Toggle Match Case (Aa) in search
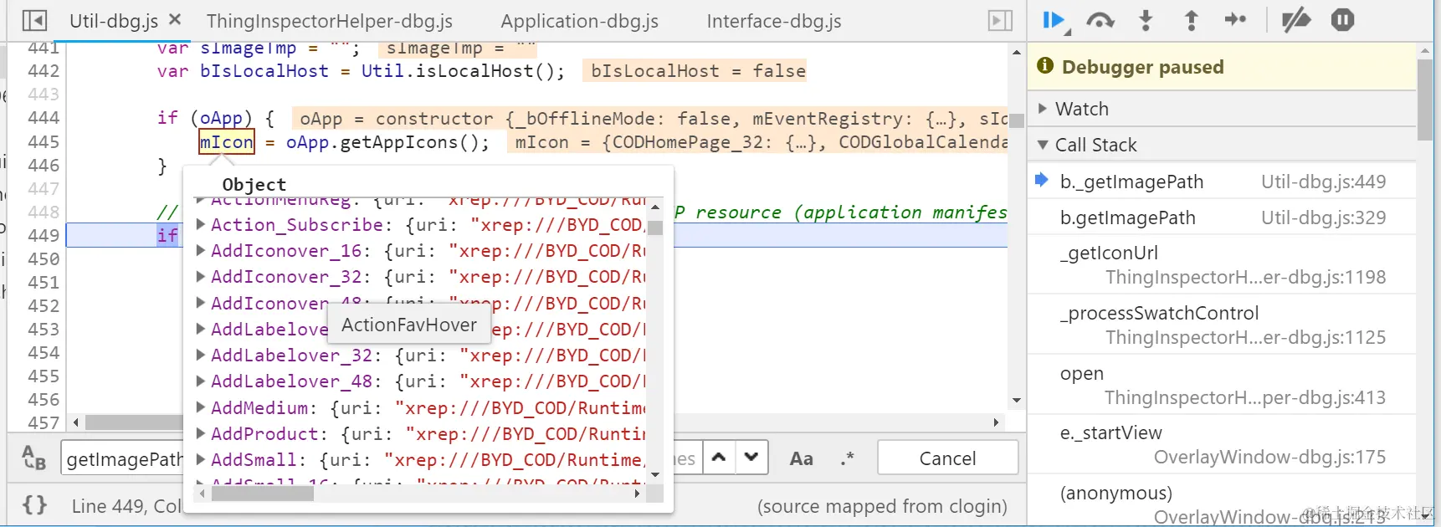 coord(801,458)
